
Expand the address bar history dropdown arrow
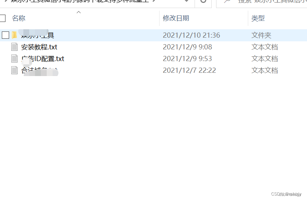pos(187,1)
